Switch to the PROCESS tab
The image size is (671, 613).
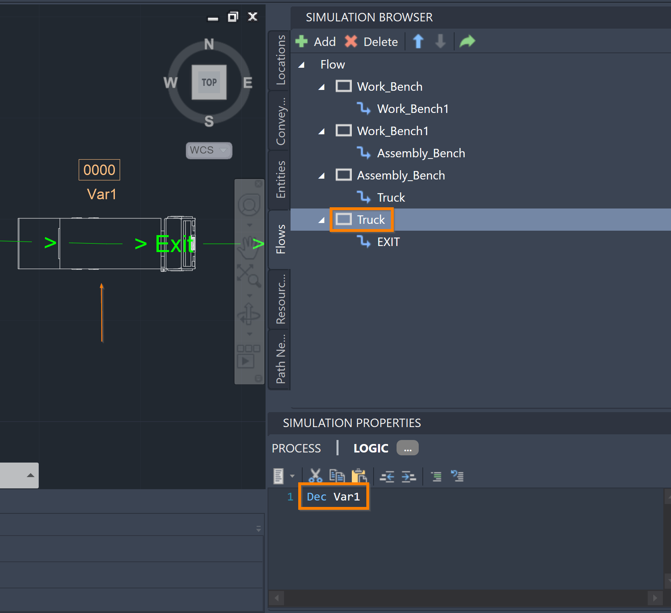(x=296, y=448)
